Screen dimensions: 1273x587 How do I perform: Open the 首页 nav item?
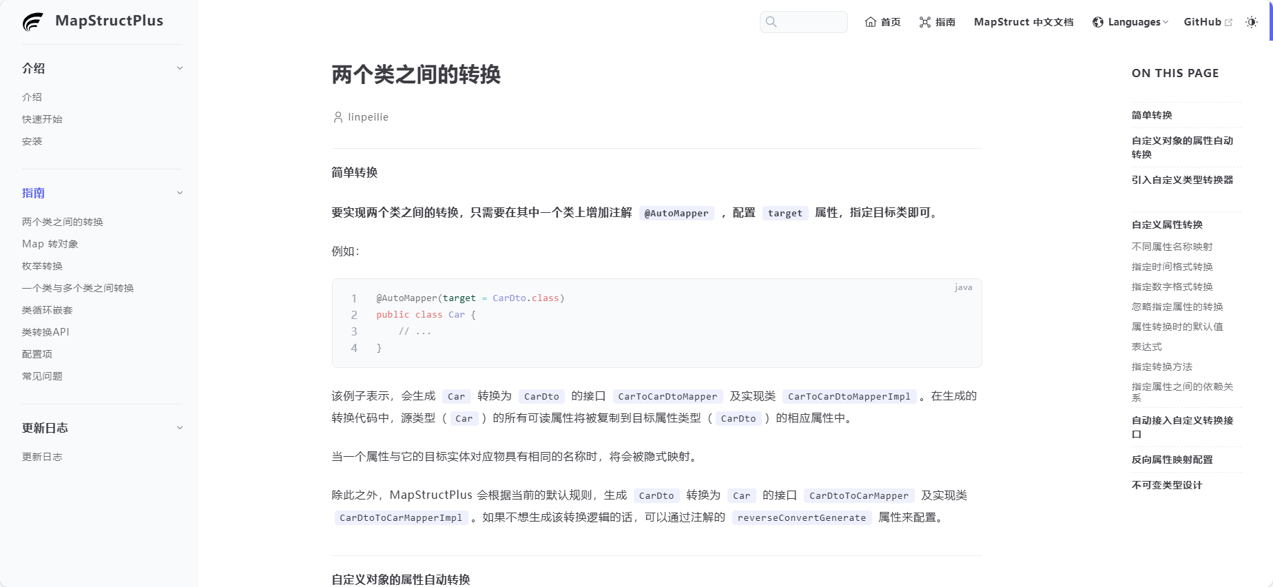click(882, 22)
